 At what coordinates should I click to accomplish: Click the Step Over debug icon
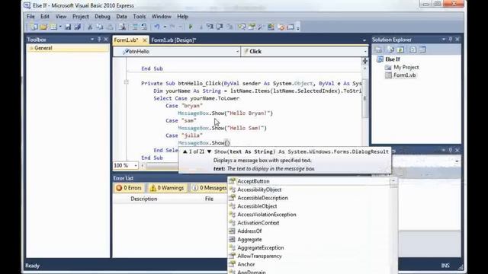[220, 27]
